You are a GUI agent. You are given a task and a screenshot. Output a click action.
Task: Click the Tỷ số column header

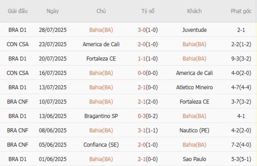click(148, 11)
